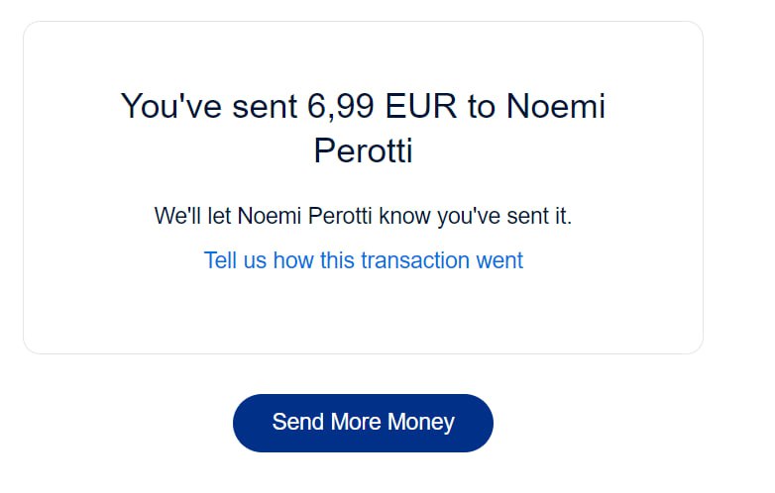Click the 'We'll let Noemi Perotti know' message
Image resolution: width=775 pixels, height=493 pixels.
[x=363, y=215]
